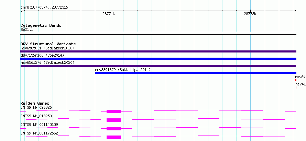Click the red variant marker under nsv41
The image size is (306, 141).
tap(296, 87)
